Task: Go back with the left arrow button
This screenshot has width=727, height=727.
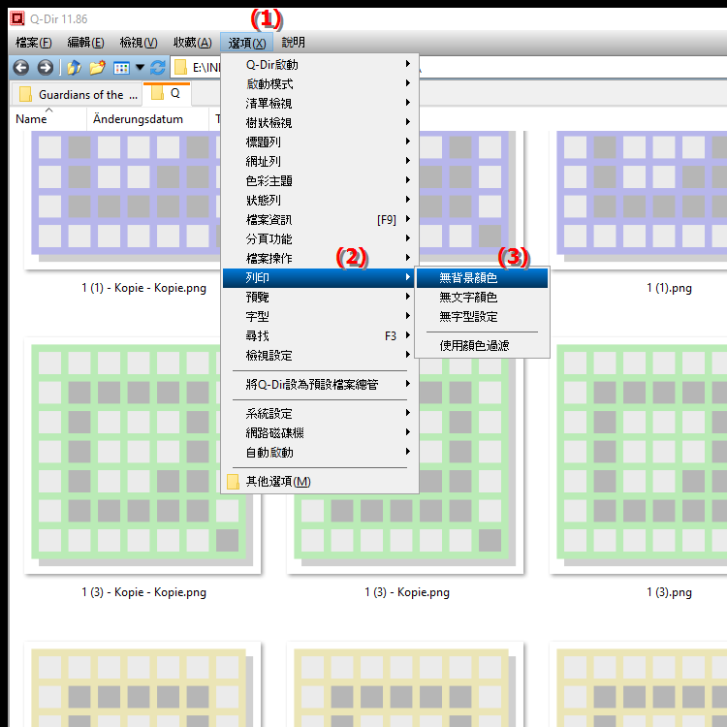Action: pos(21,68)
